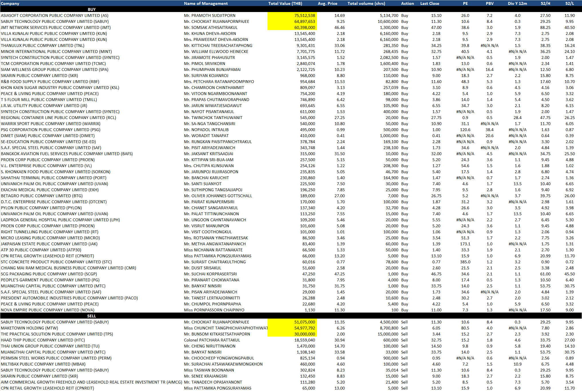Viewport: 582px width, 391px height.
Task: Select the Avg. Price column header
Action: [x=327, y=3]
